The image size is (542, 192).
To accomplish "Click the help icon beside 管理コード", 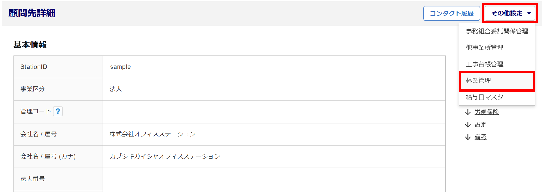I will pyautogui.click(x=58, y=111).
